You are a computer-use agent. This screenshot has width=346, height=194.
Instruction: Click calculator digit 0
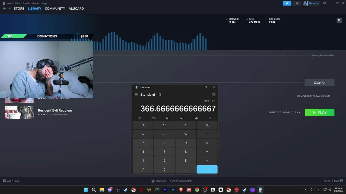point(164,169)
